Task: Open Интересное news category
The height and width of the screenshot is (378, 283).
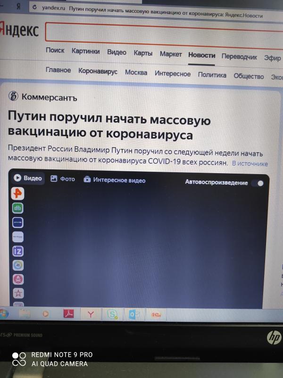Action: (x=173, y=73)
